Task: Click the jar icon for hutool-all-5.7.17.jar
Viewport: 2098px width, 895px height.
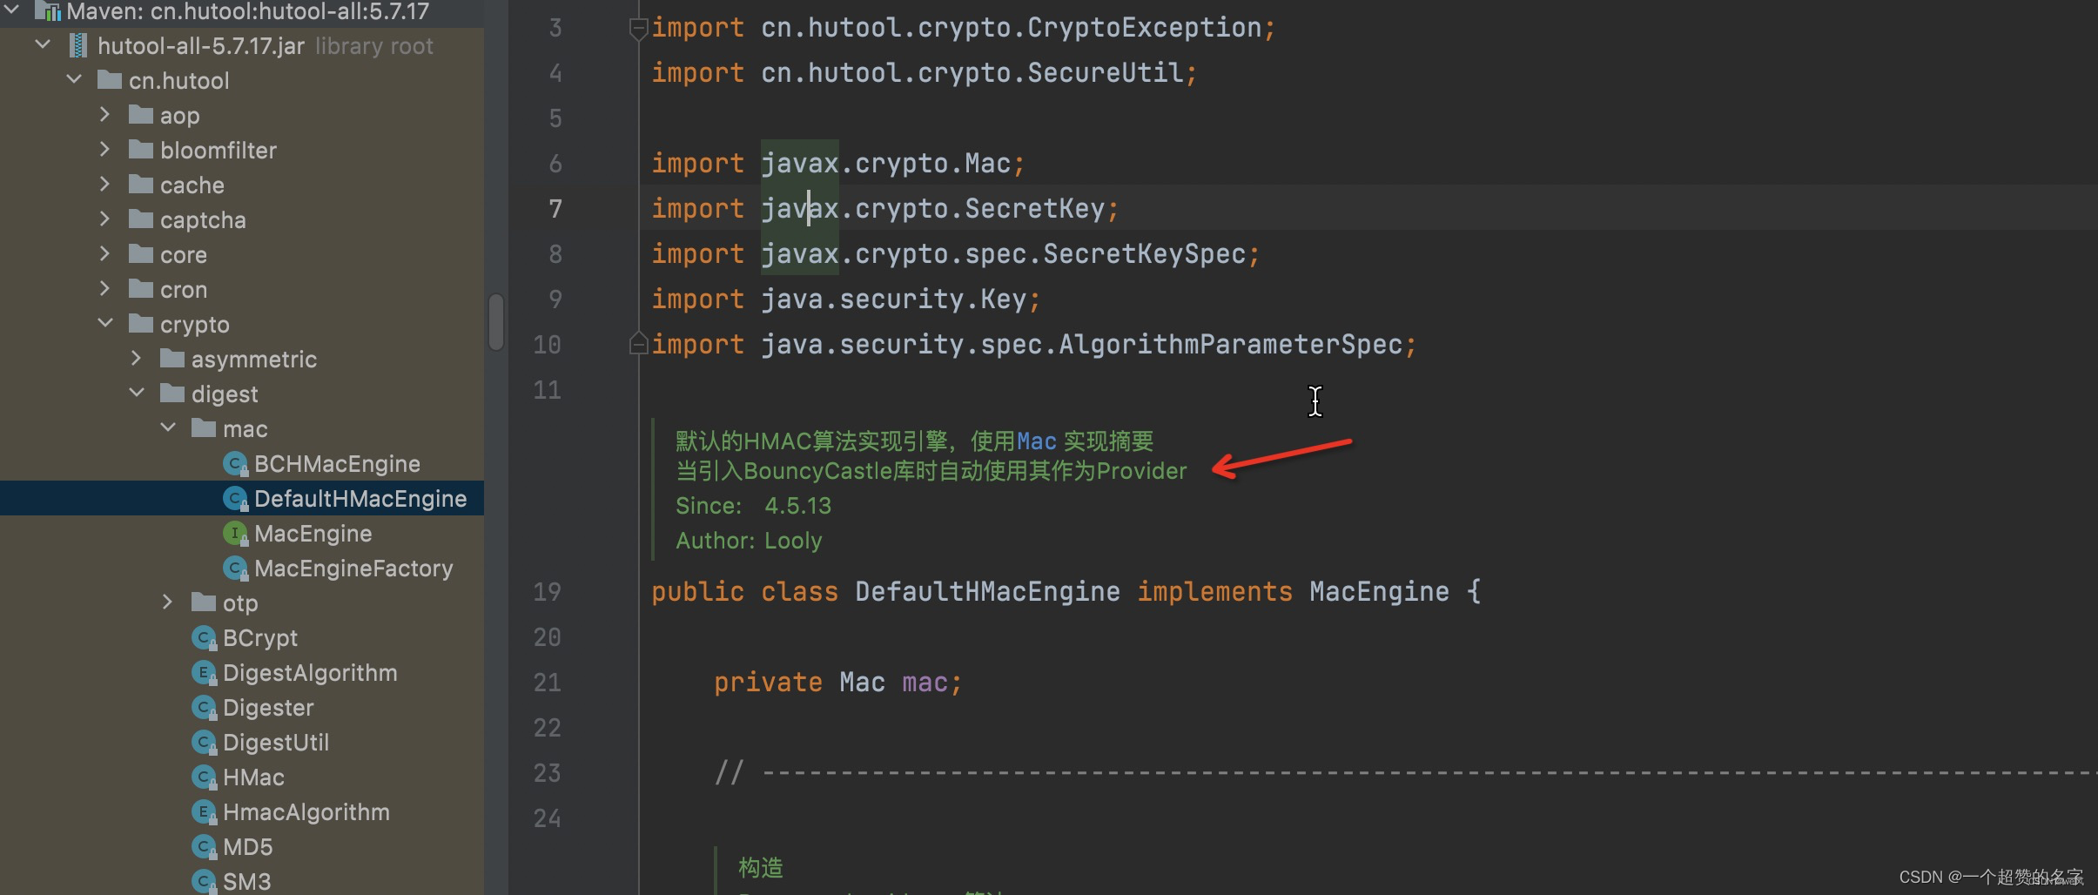Action: tap(79, 44)
